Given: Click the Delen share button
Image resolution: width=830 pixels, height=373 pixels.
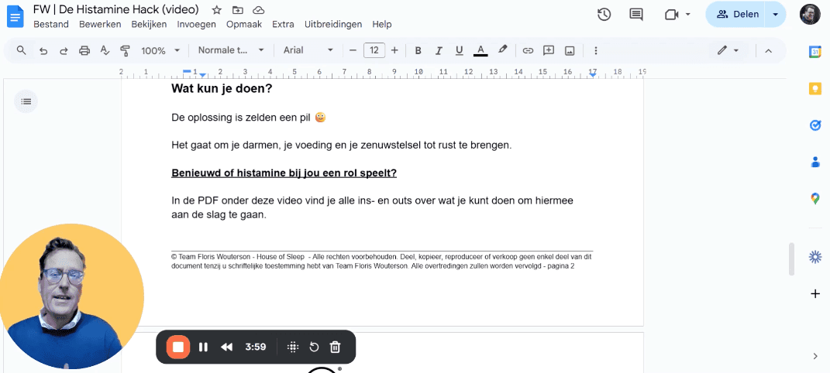Looking at the screenshot, I should tap(737, 14).
